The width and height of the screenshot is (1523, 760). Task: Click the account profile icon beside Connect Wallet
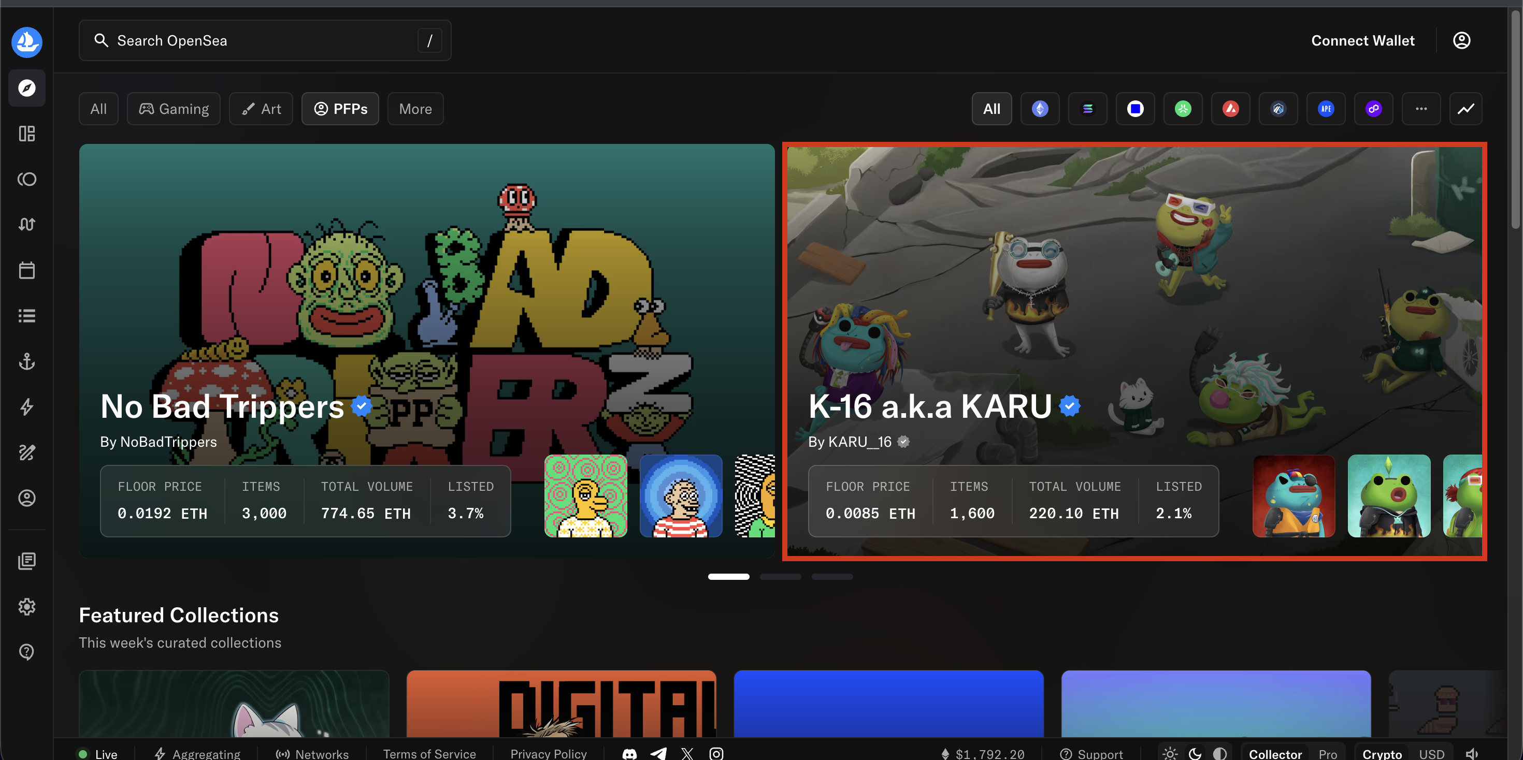click(1461, 40)
